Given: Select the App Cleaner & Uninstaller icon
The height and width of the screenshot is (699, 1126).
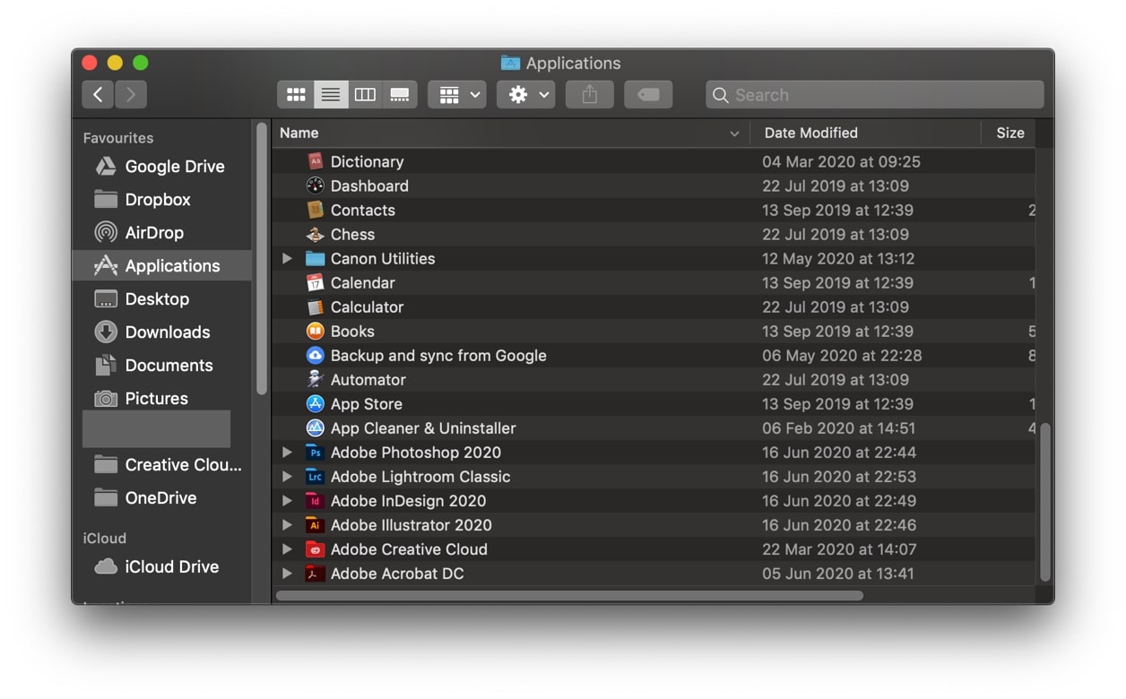Looking at the screenshot, I should [315, 427].
